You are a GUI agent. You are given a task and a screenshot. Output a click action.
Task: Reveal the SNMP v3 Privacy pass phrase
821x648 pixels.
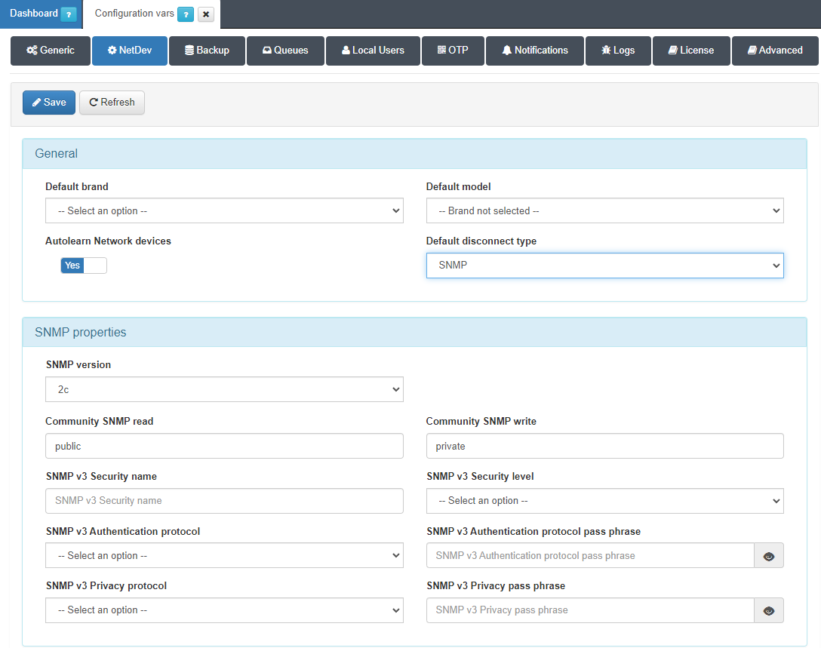(x=769, y=610)
